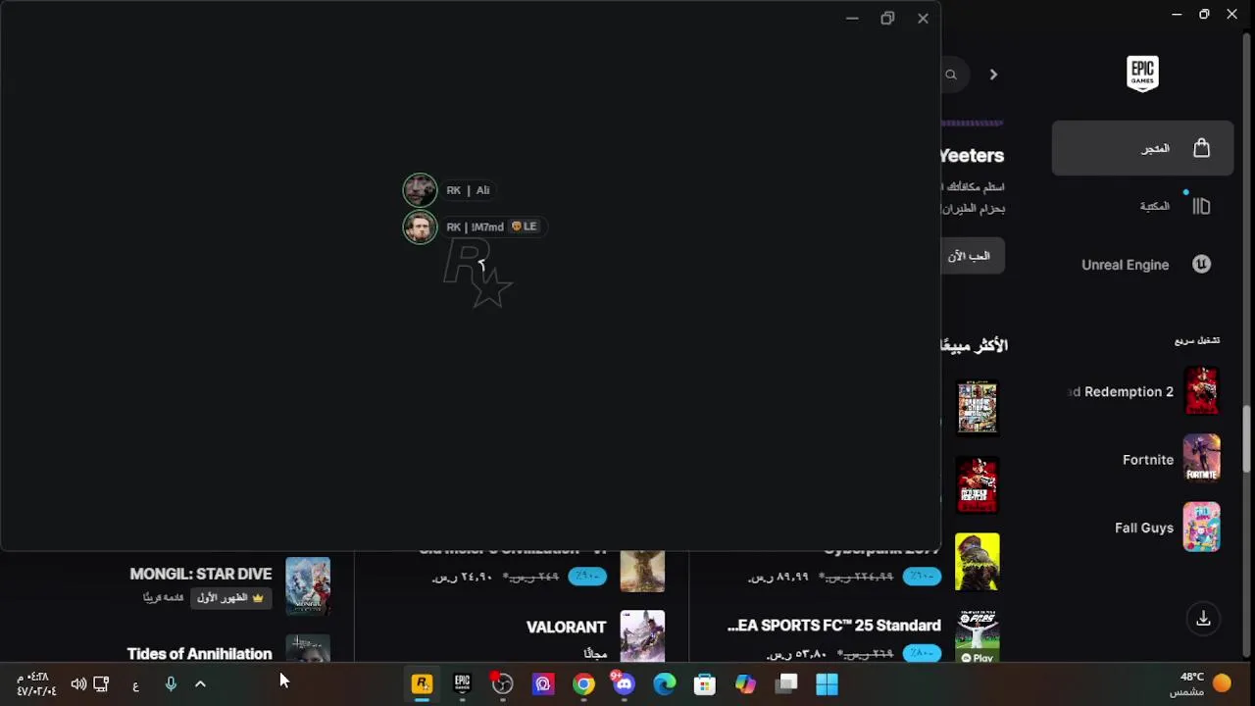Click the forward chevron navigation arrow

[x=993, y=75]
